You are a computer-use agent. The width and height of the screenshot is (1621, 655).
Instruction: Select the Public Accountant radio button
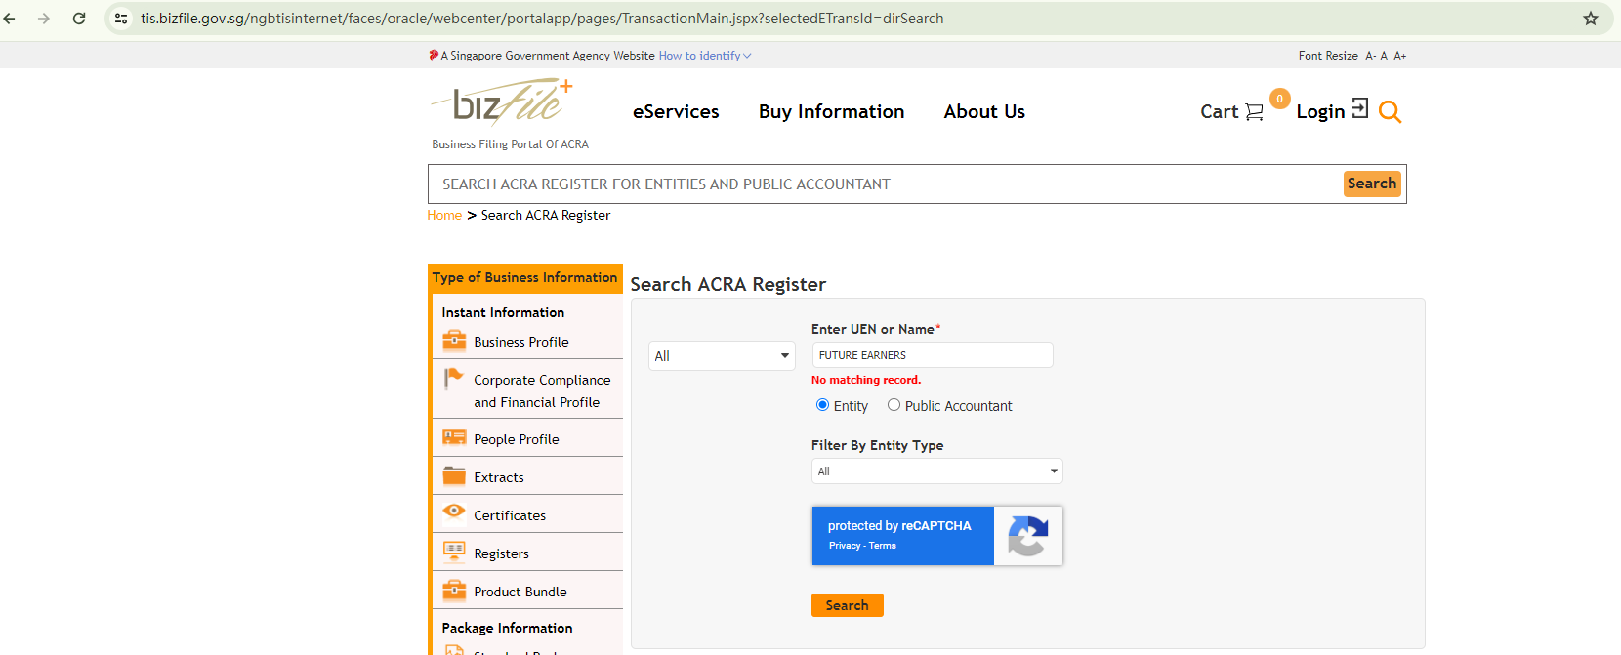894,405
